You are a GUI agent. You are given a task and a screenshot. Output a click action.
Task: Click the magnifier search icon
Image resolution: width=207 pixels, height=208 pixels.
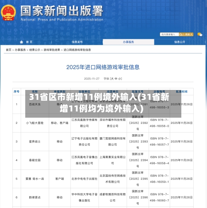point(181,34)
